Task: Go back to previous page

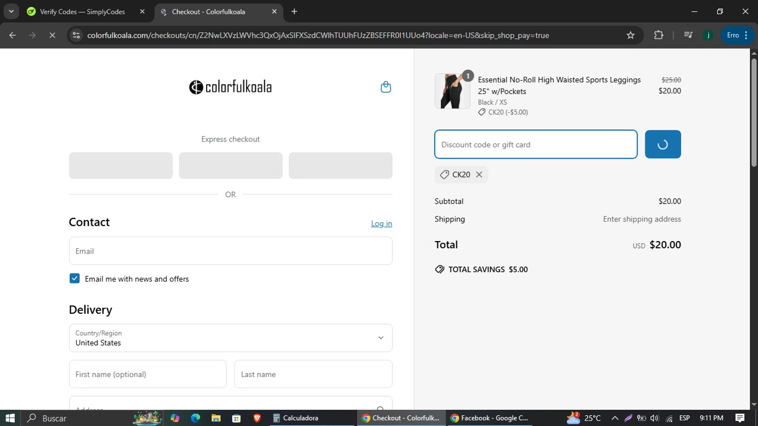Action: [13, 35]
